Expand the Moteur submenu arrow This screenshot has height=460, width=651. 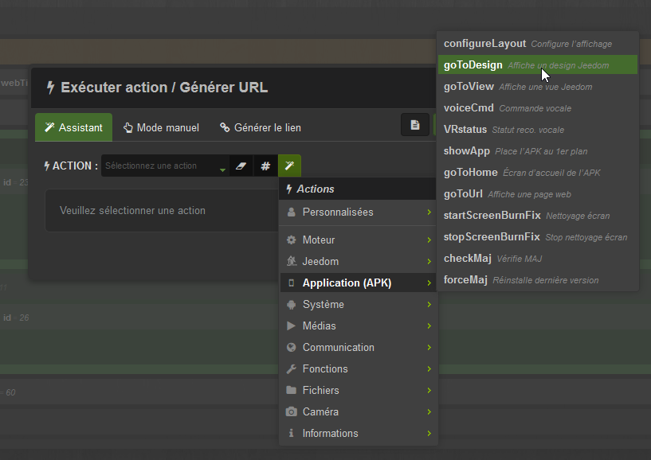[x=429, y=240]
